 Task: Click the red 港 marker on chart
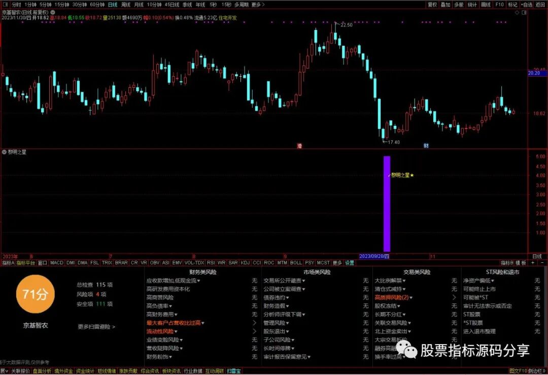click(299, 146)
